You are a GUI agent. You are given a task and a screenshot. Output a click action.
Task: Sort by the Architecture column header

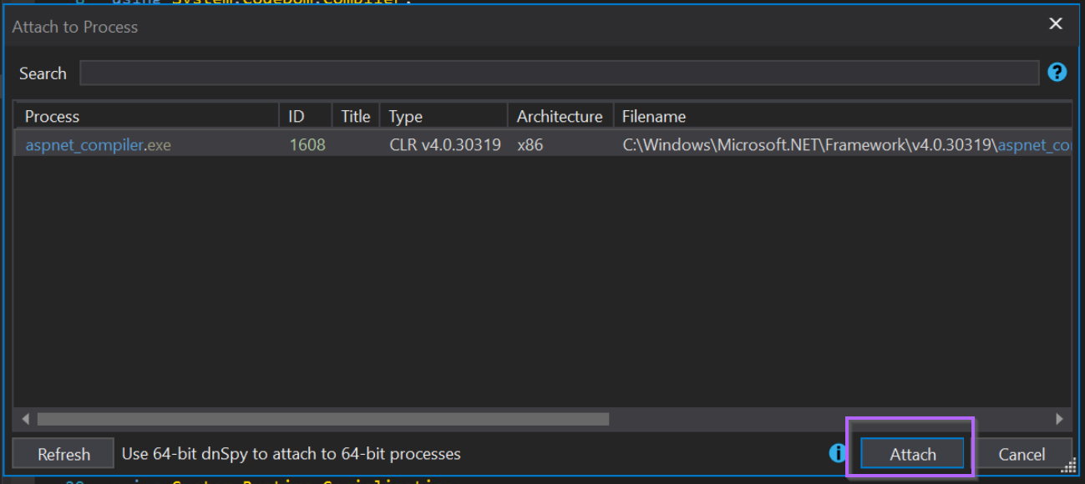(560, 115)
